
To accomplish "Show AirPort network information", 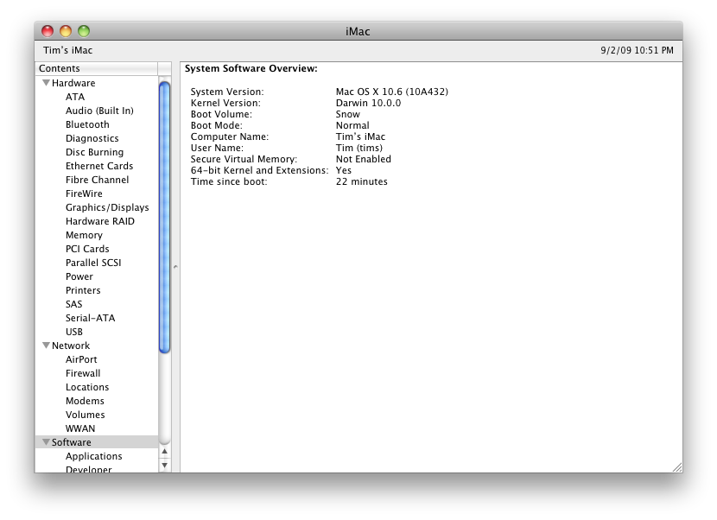I will (81, 359).
